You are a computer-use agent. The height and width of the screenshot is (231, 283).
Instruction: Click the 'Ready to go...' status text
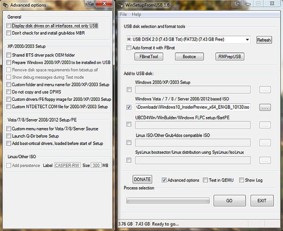point(166,224)
